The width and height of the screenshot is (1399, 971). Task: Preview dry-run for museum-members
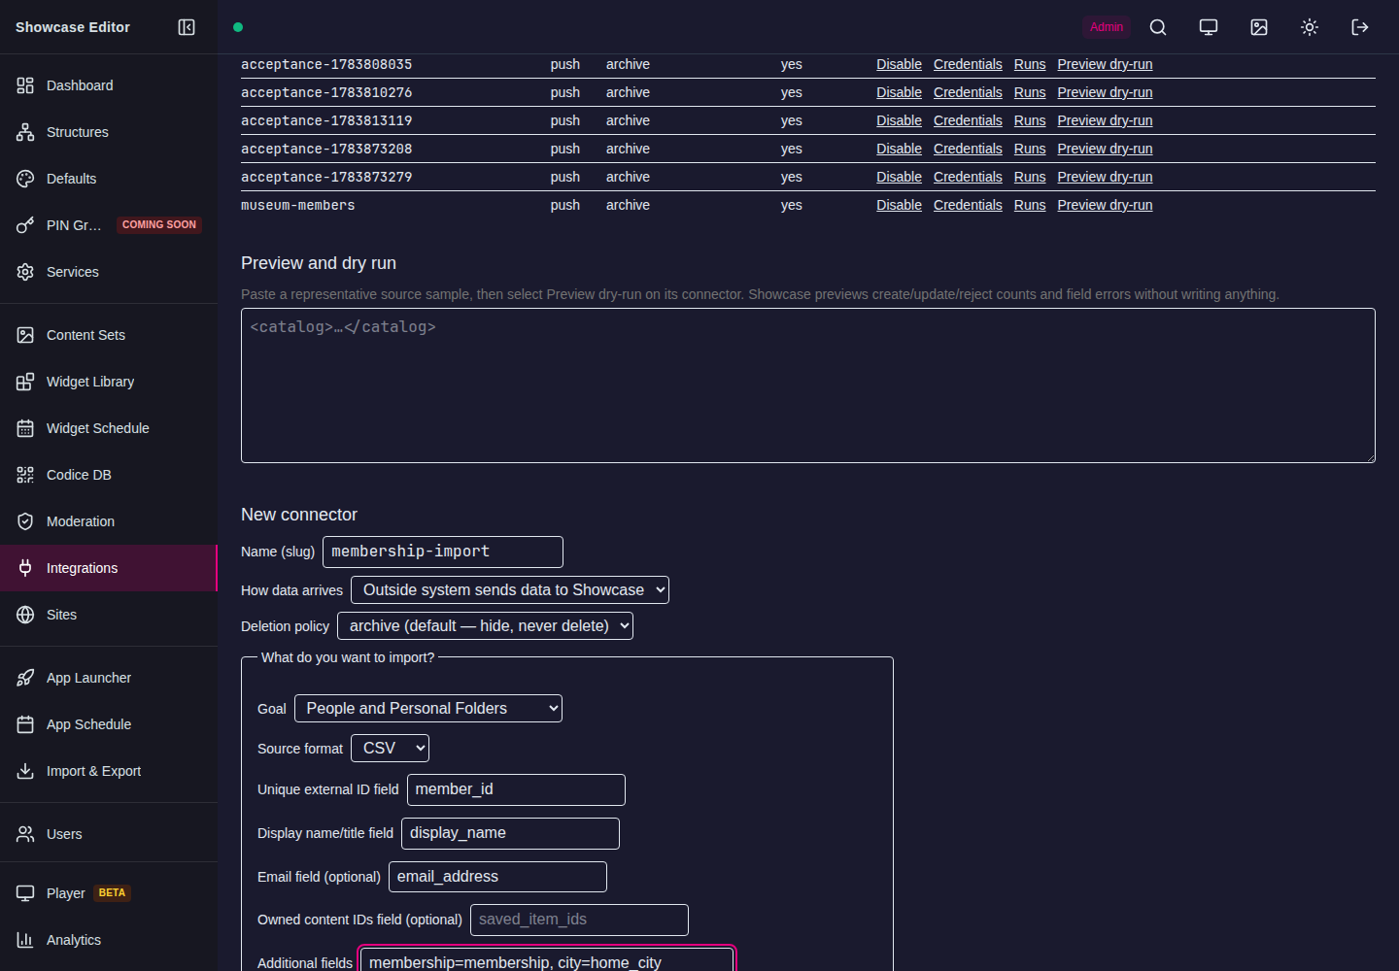click(x=1105, y=205)
